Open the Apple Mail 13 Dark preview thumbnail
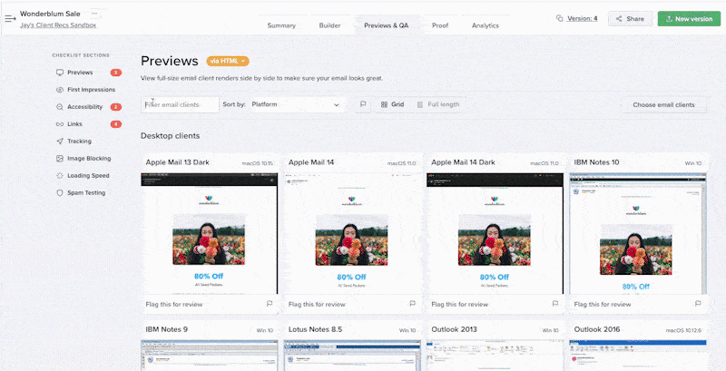726x371 pixels. pos(210,234)
